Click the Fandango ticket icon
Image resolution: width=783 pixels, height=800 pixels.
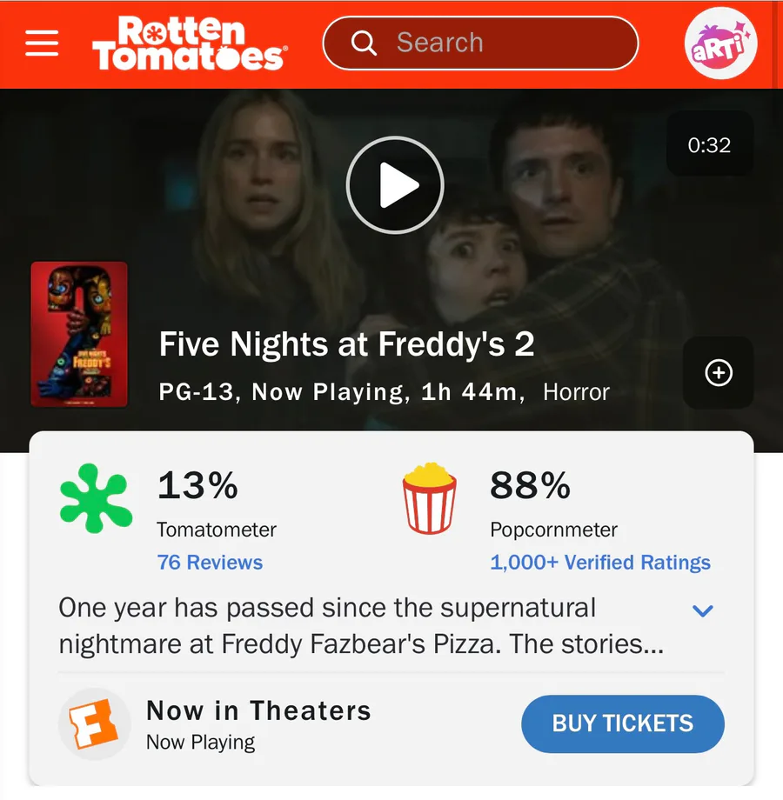(93, 723)
